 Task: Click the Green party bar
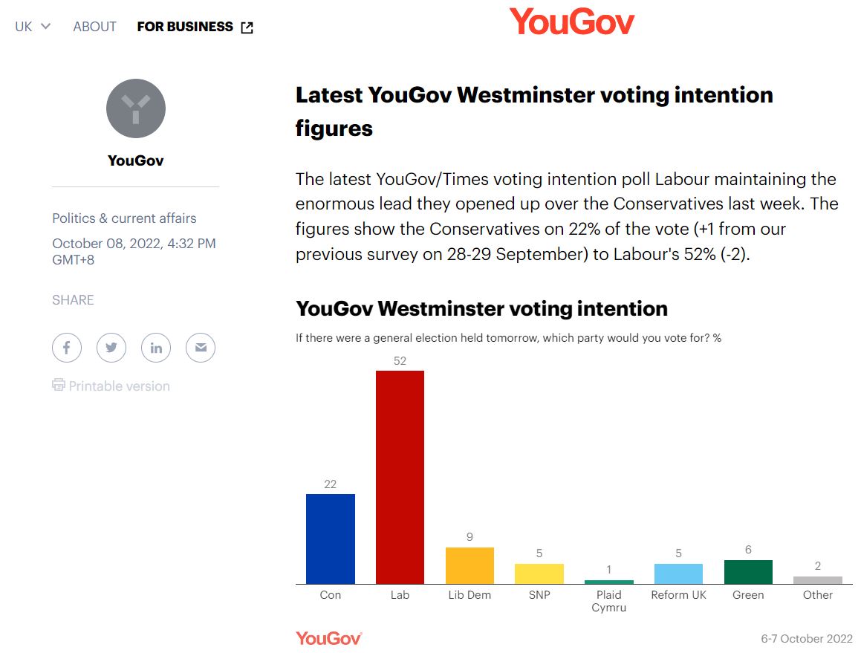(748, 572)
